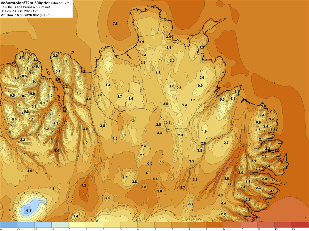Click the legend swatch between 8 and 9
The image size is (309, 231).
tap(214, 225)
